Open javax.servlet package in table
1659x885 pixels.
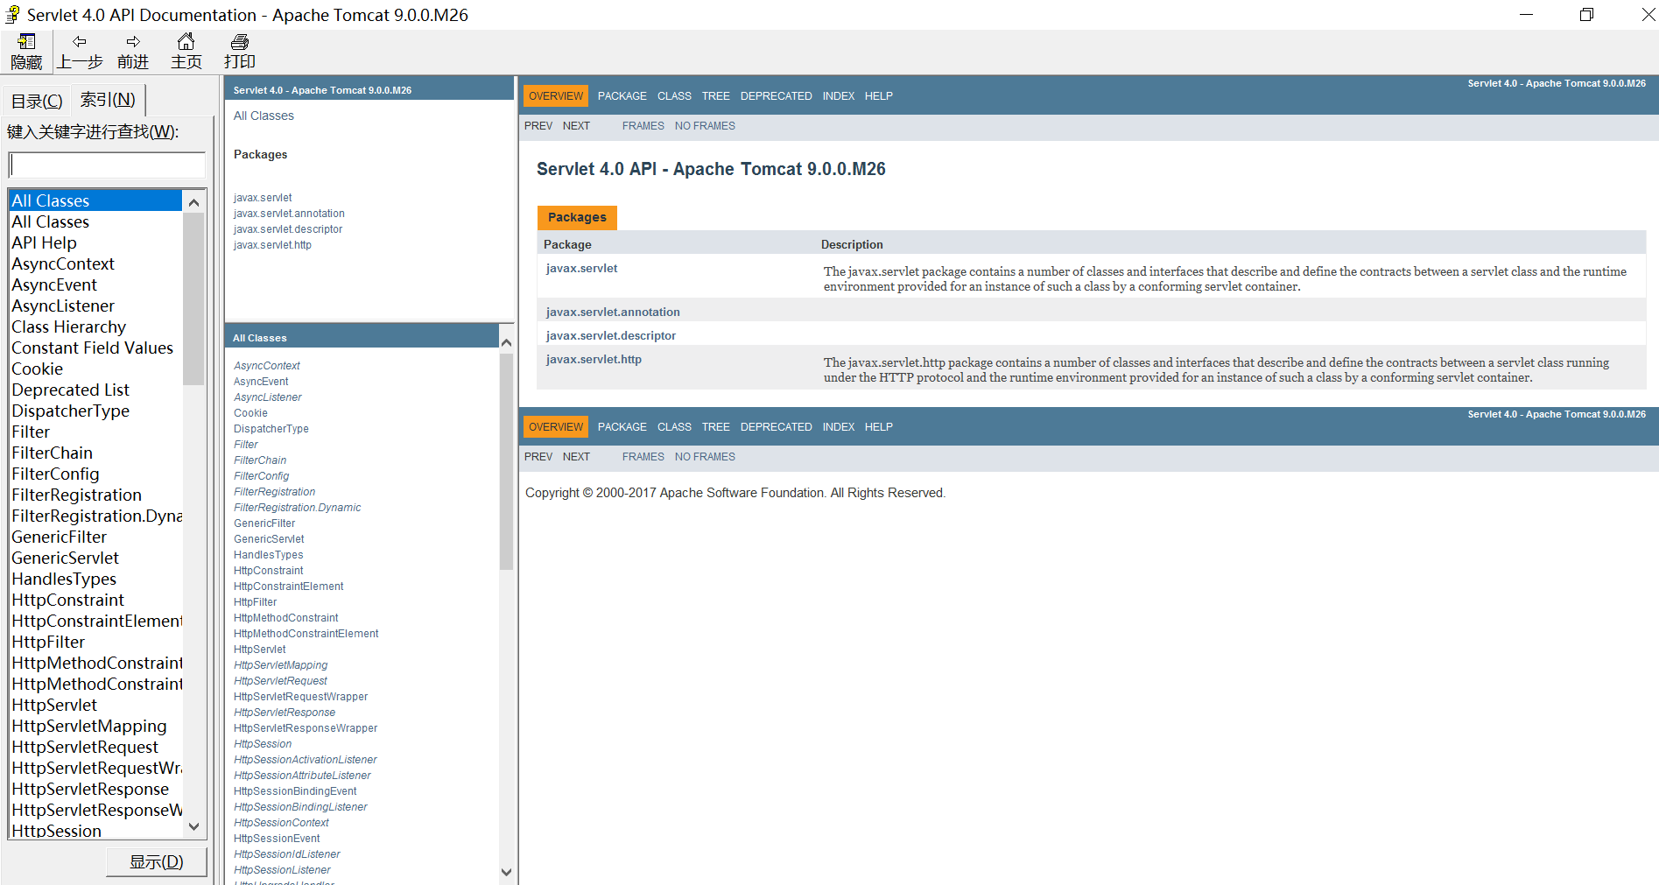point(581,268)
